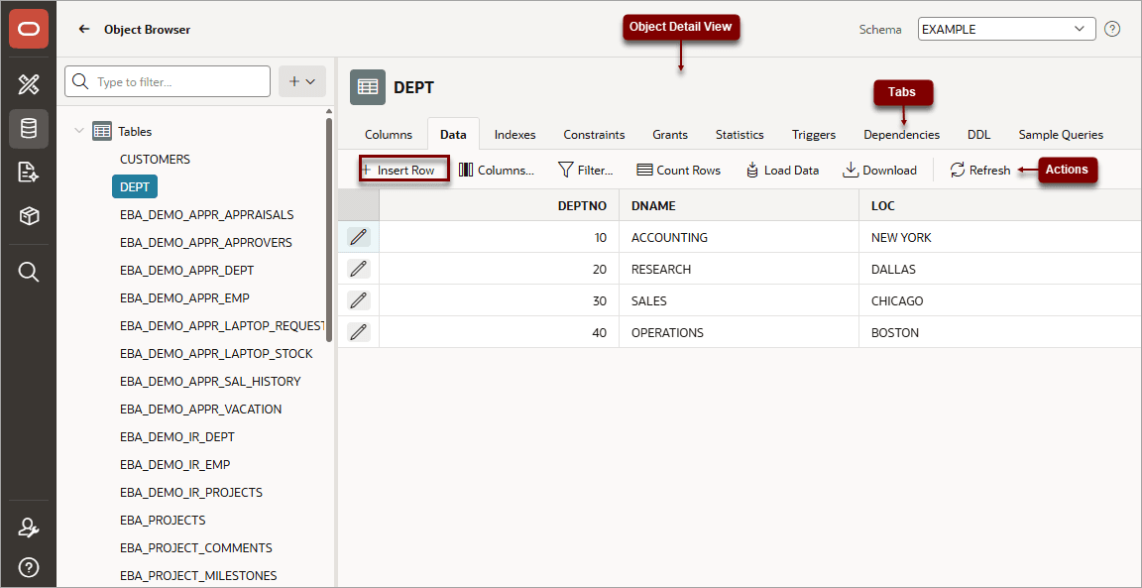Open App Builder from the sidebar
This screenshot has height=588, width=1142.
pos(29,84)
